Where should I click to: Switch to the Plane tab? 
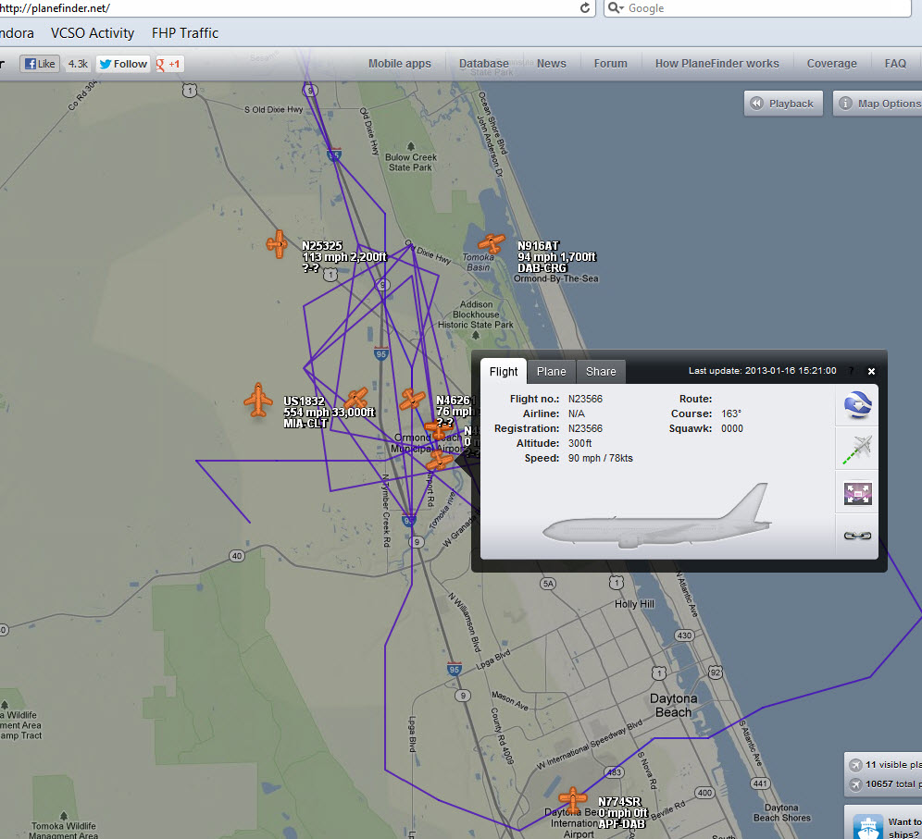coord(552,372)
